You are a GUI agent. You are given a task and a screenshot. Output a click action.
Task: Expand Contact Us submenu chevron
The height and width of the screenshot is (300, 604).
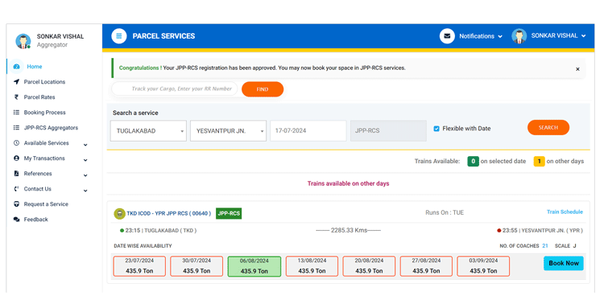click(85, 191)
